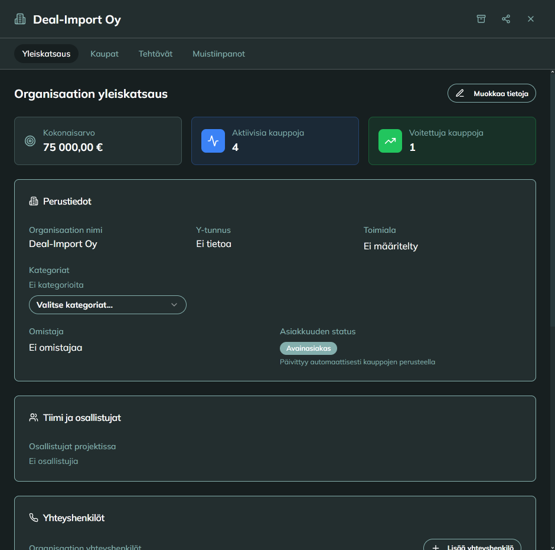
Task: Click the Ei osallistujia text
Action: click(x=54, y=461)
